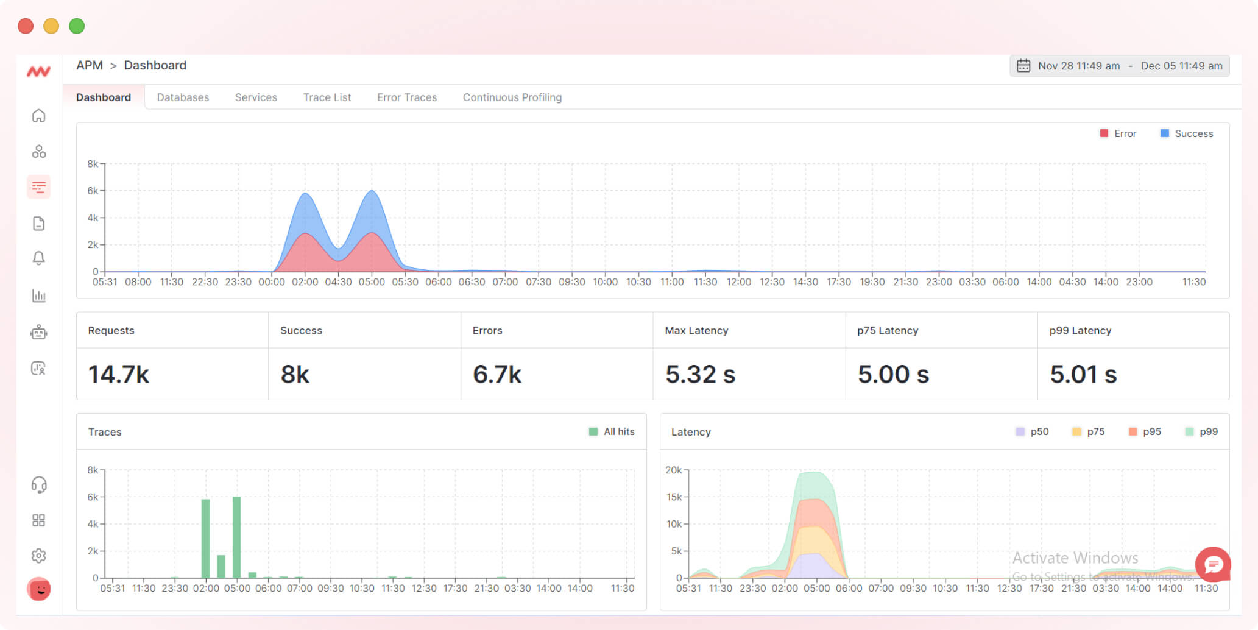
Task: Switch to the Databases tab
Action: [x=183, y=97]
